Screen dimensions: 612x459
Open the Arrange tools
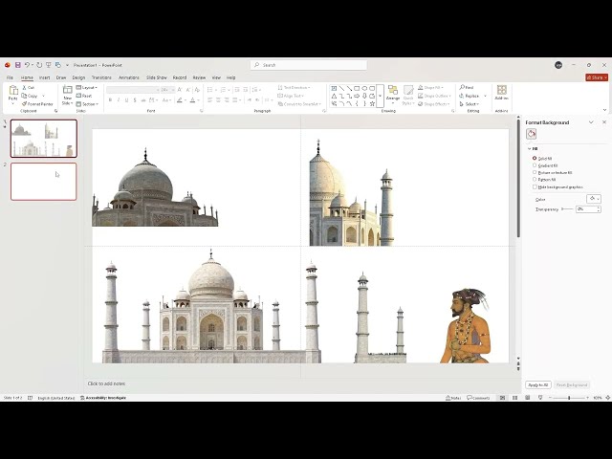point(393,94)
